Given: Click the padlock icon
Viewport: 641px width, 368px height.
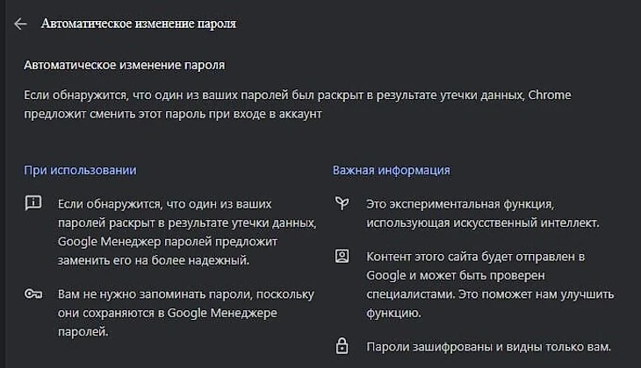Looking at the screenshot, I should click(342, 346).
